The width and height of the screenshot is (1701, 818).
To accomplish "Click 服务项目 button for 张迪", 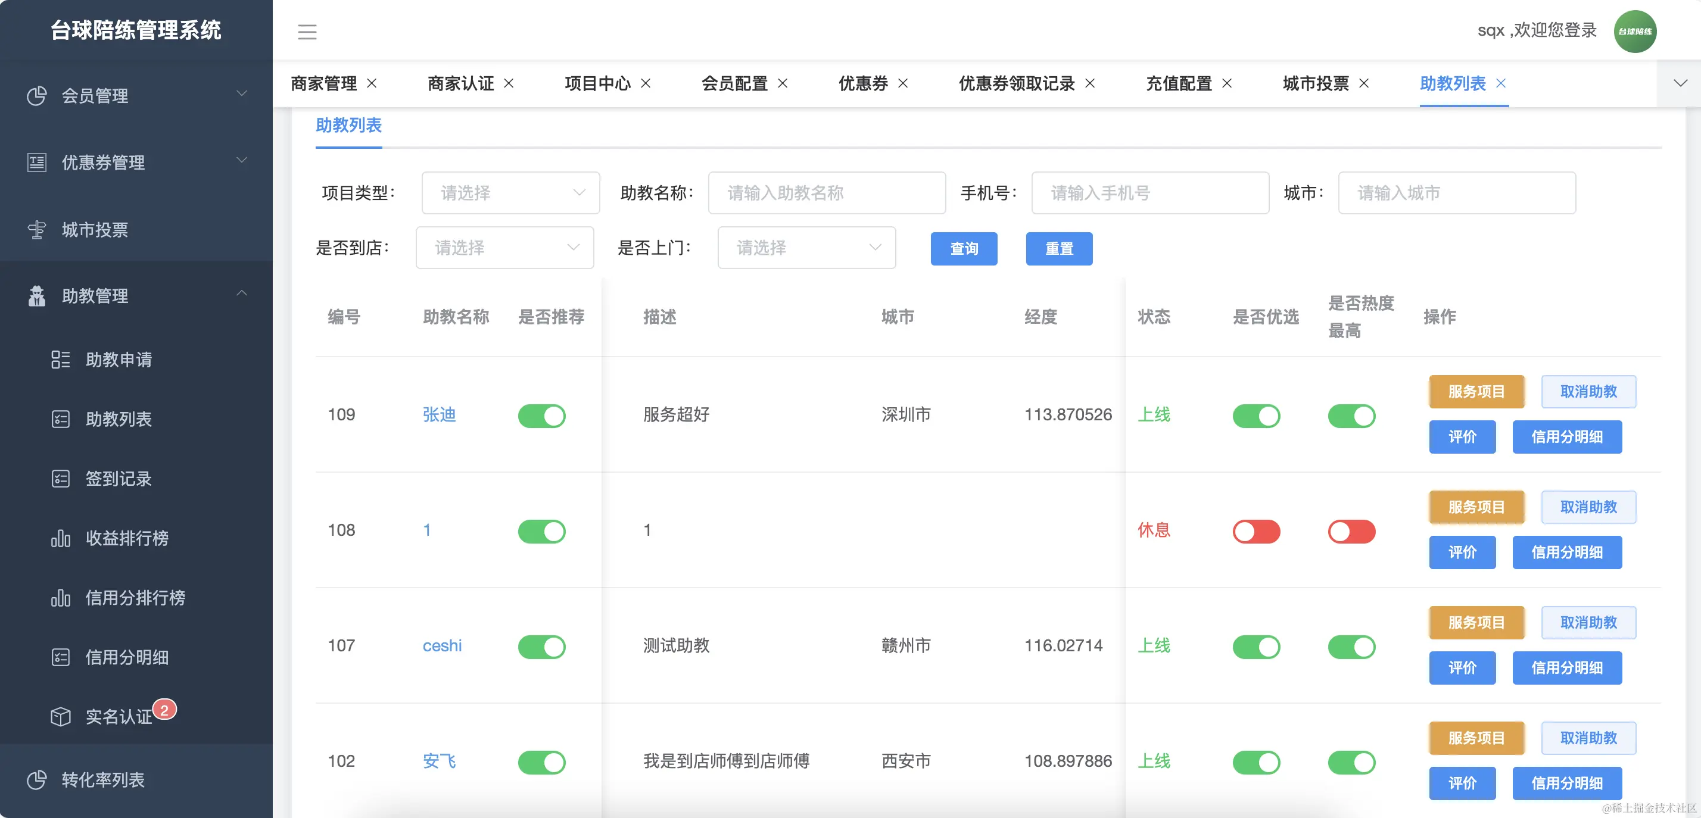I will pos(1476,392).
